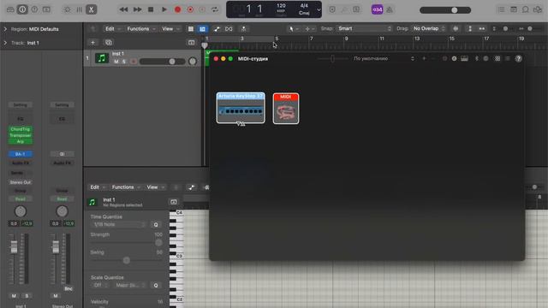Click the Inst 1 track pan knob

click(193, 62)
